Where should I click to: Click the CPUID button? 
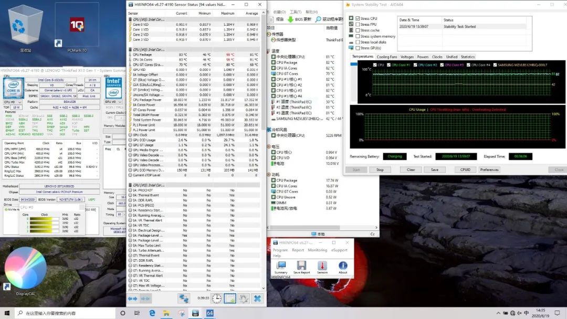click(x=465, y=169)
